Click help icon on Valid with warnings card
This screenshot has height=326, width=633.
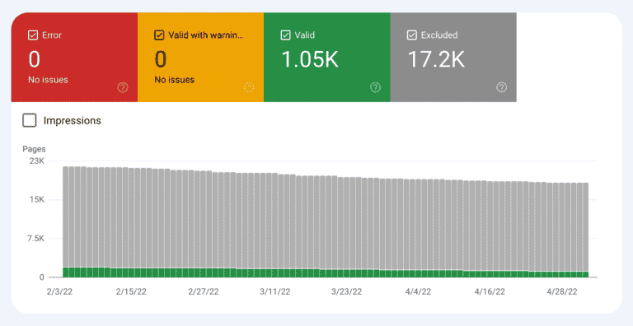249,87
